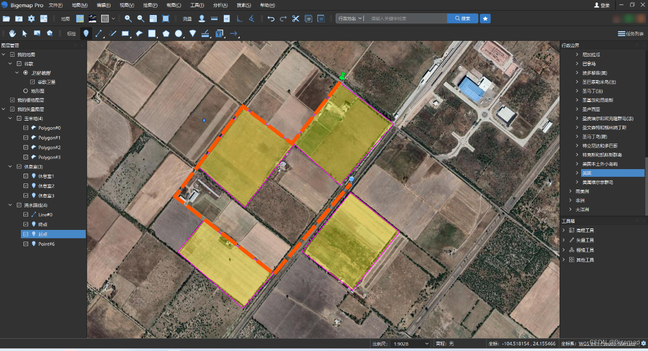Select the circle drawing tool
The height and width of the screenshot is (351, 648).
[179, 34]
